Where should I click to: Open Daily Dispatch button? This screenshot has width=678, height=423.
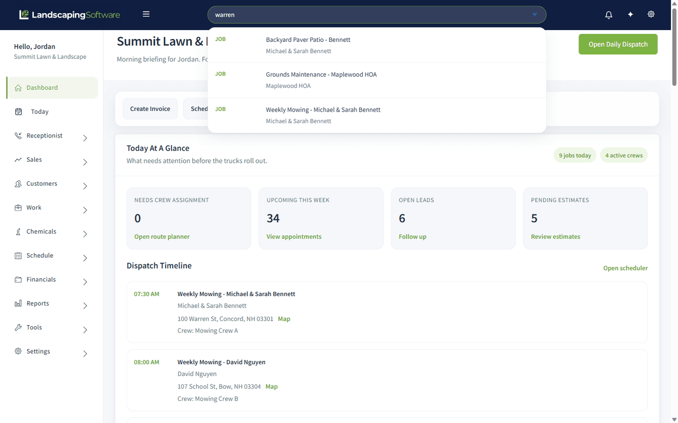click(x=618, y=44)
